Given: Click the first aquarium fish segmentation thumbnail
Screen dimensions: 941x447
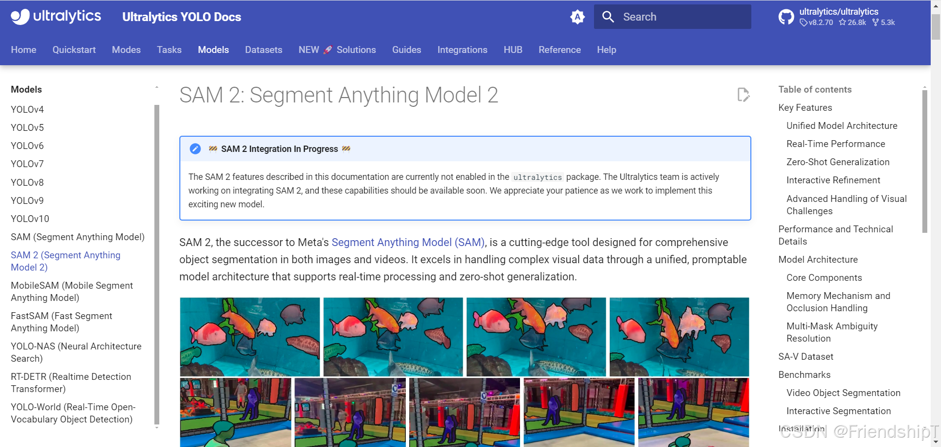Looking at the screenshot, I should [x=249, y=337].
